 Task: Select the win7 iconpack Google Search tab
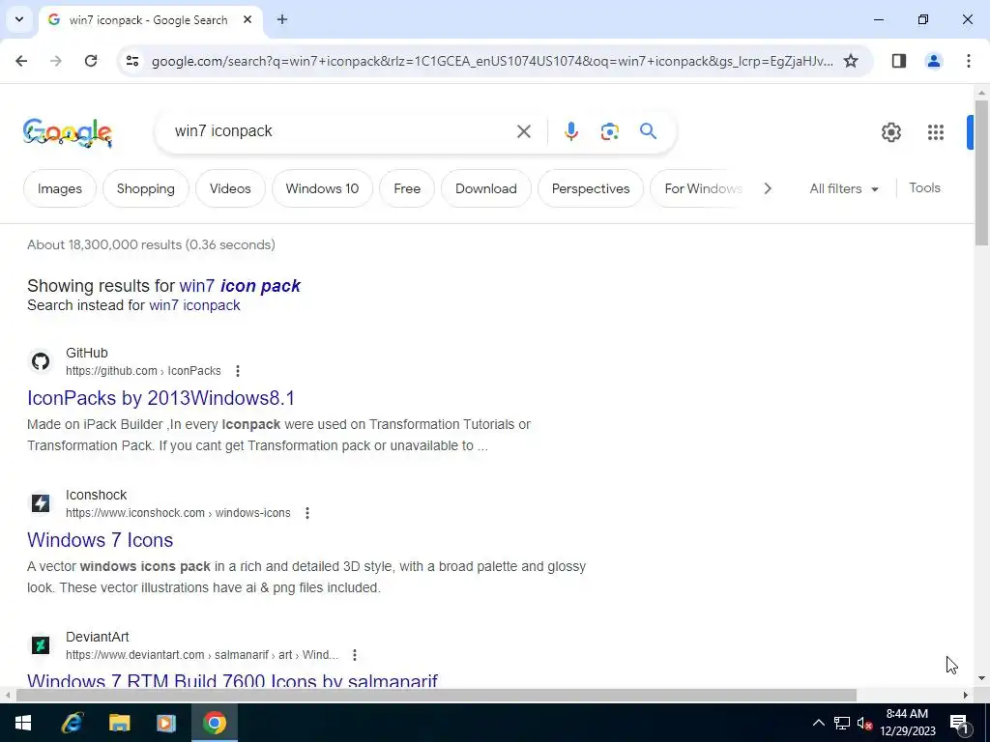coord(150,19)
